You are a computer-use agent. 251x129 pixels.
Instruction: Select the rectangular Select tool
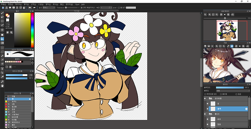point(2,48)
